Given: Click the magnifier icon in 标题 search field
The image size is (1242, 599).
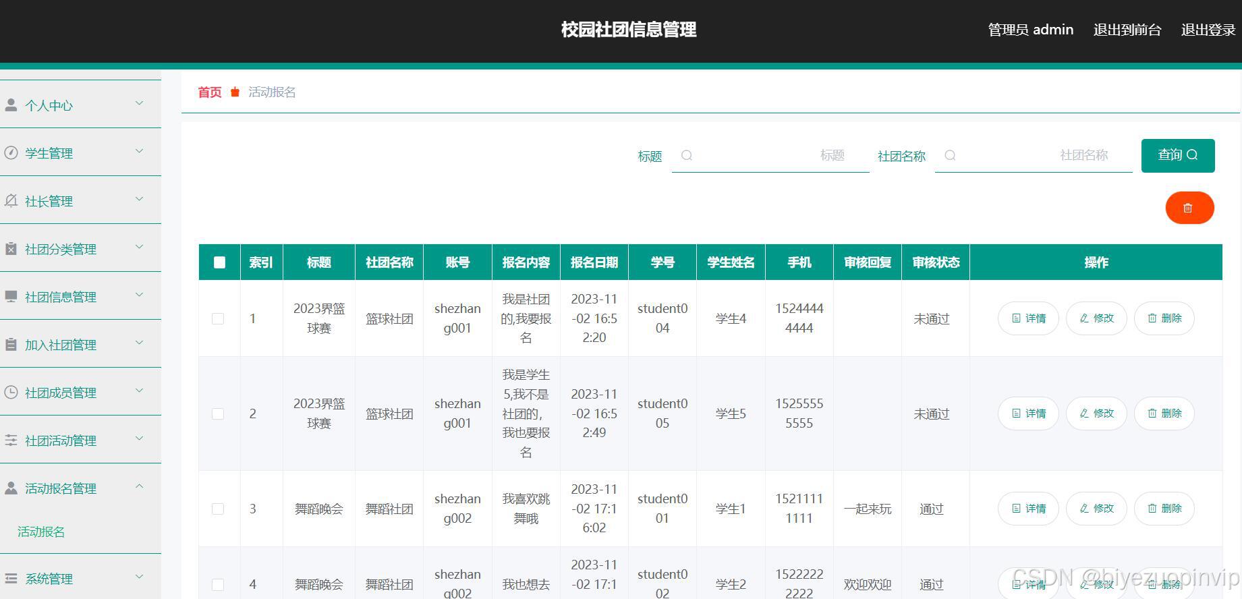Looking at the screenshot, I should click(x=687, y=155).
